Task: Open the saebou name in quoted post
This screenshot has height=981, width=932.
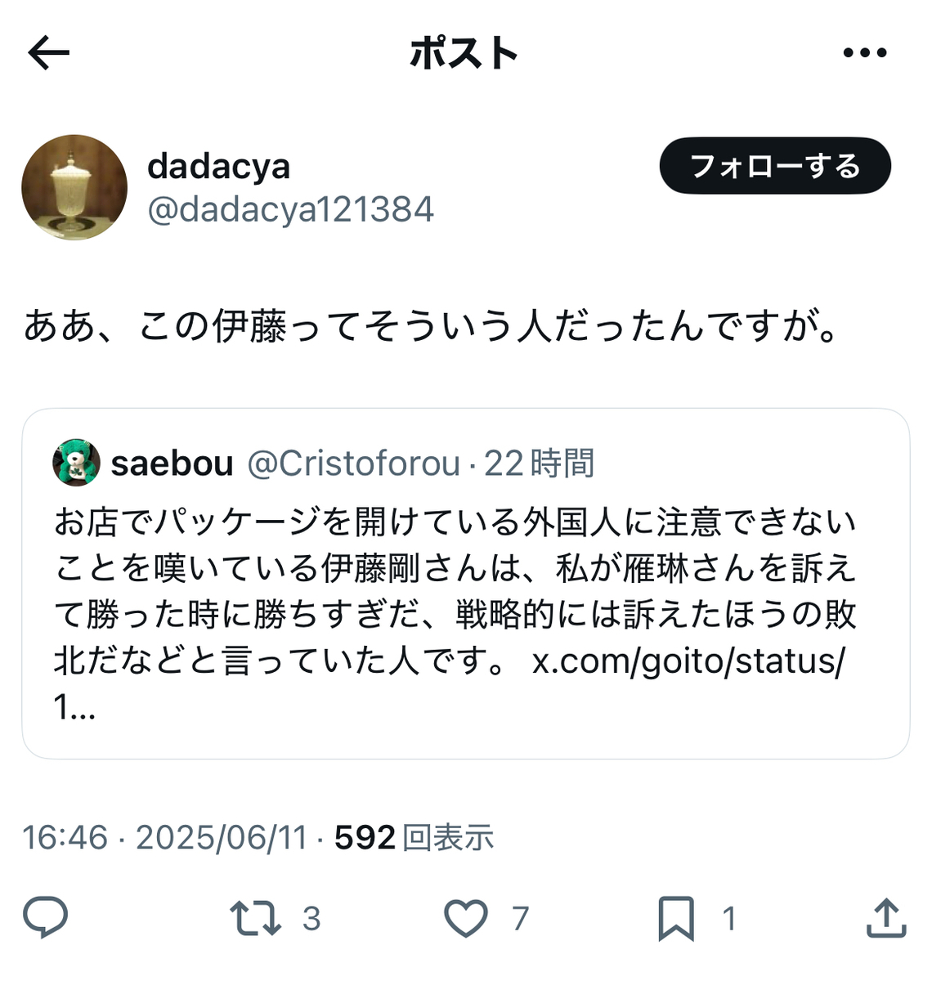Action: pyautogui.click(x=173, y=464)
